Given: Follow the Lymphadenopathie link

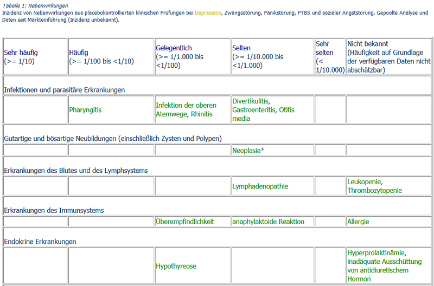Looking at the screenshot, I should [260, 186].
